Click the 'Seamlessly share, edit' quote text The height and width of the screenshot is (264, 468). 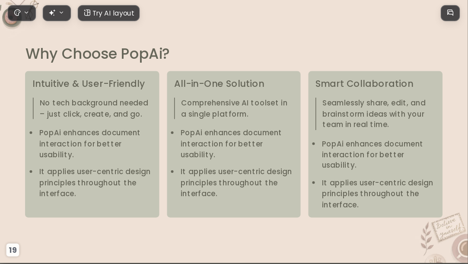[x=374, y=114]
